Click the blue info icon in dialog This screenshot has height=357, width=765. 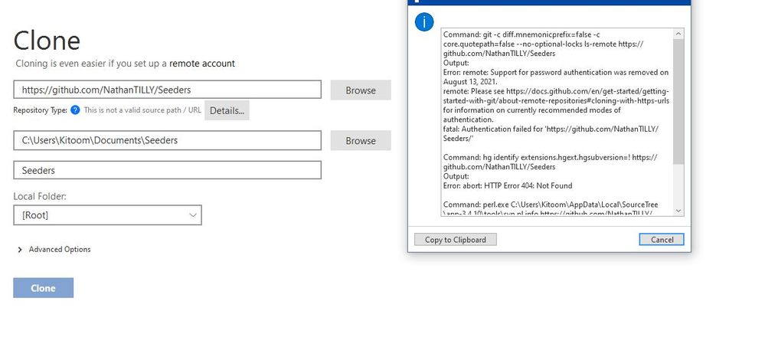pyautogui.click(x=424, y=22)
